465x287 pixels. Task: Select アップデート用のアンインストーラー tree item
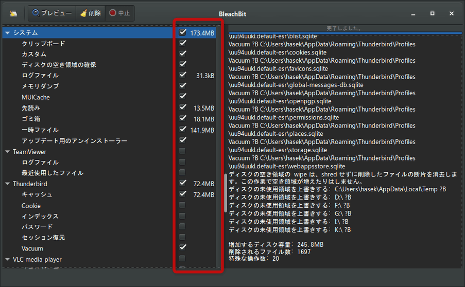(75, 141)
